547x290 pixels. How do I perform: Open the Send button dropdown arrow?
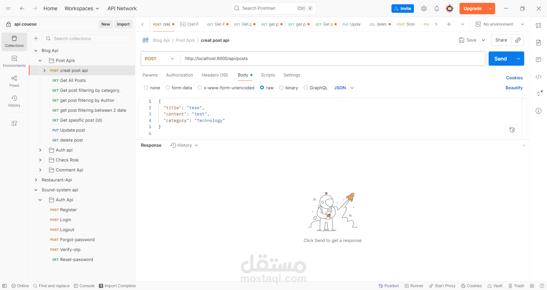(x=519, y=59)
